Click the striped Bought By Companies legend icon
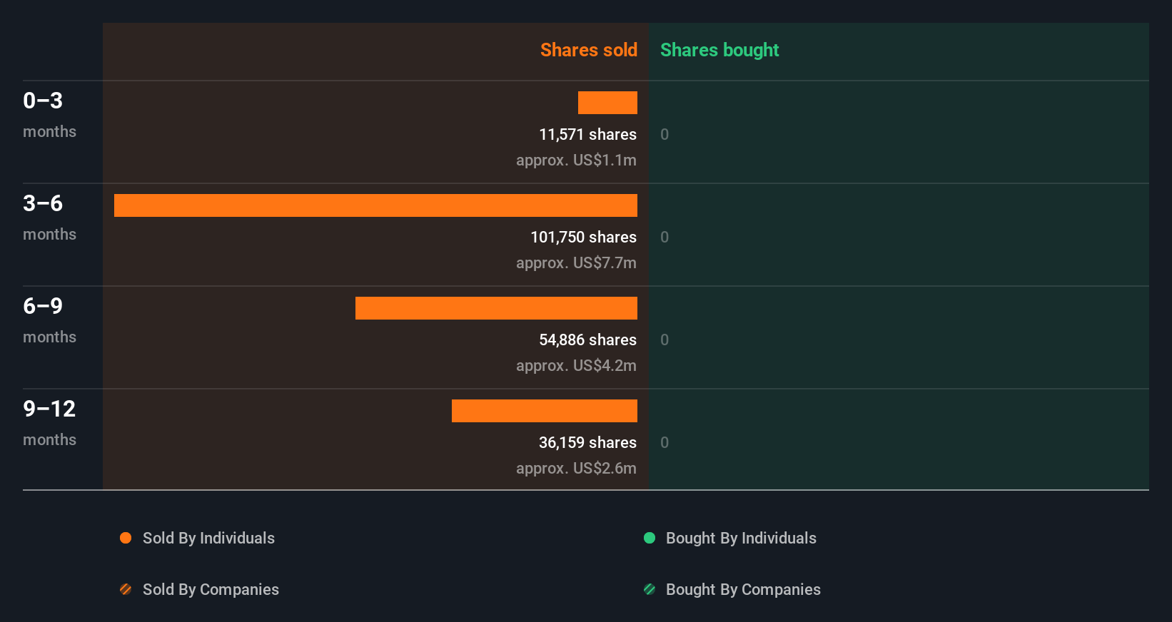The image size is (1172, 622). (650, 589)
